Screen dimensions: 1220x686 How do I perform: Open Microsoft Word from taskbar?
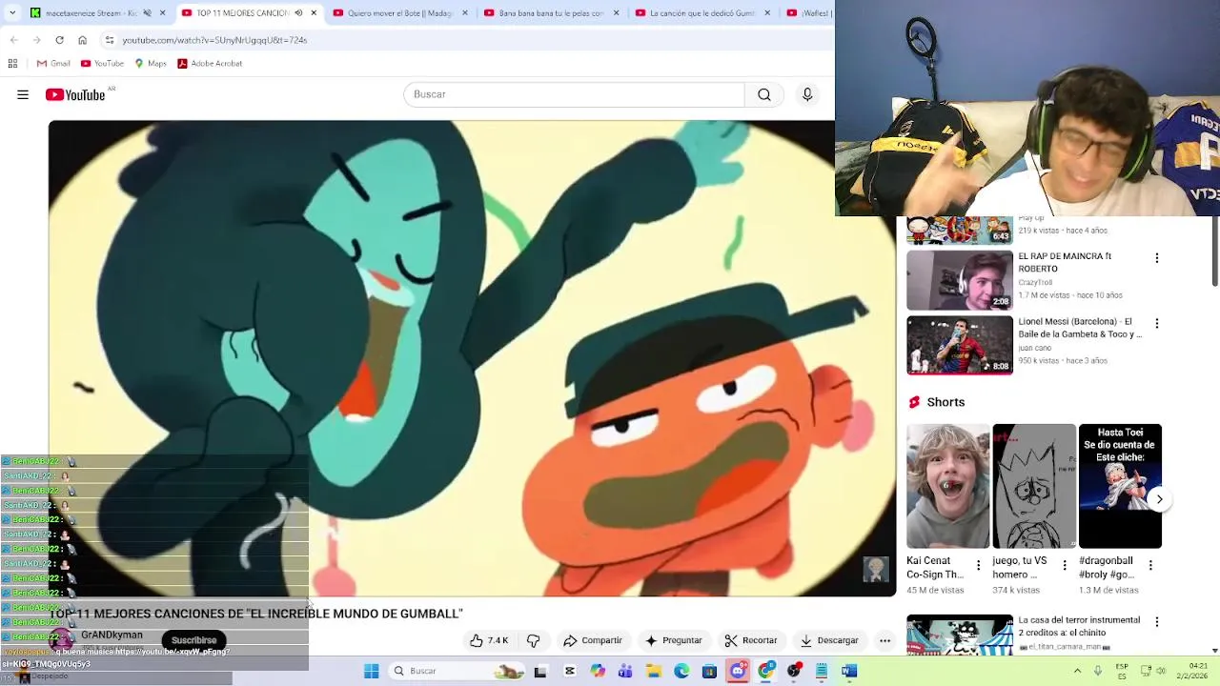coord(849,671)
